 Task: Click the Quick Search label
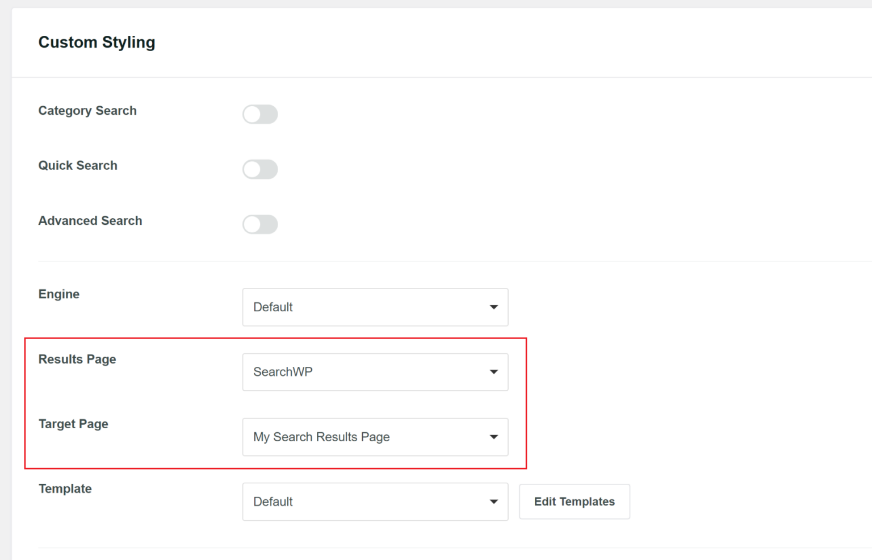(78, 165)
